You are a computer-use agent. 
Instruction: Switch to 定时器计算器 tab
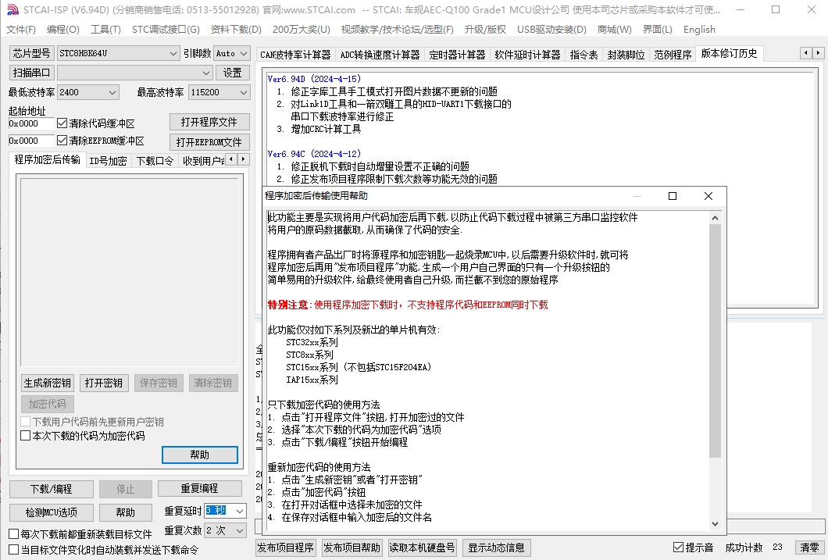pos(457,55)
